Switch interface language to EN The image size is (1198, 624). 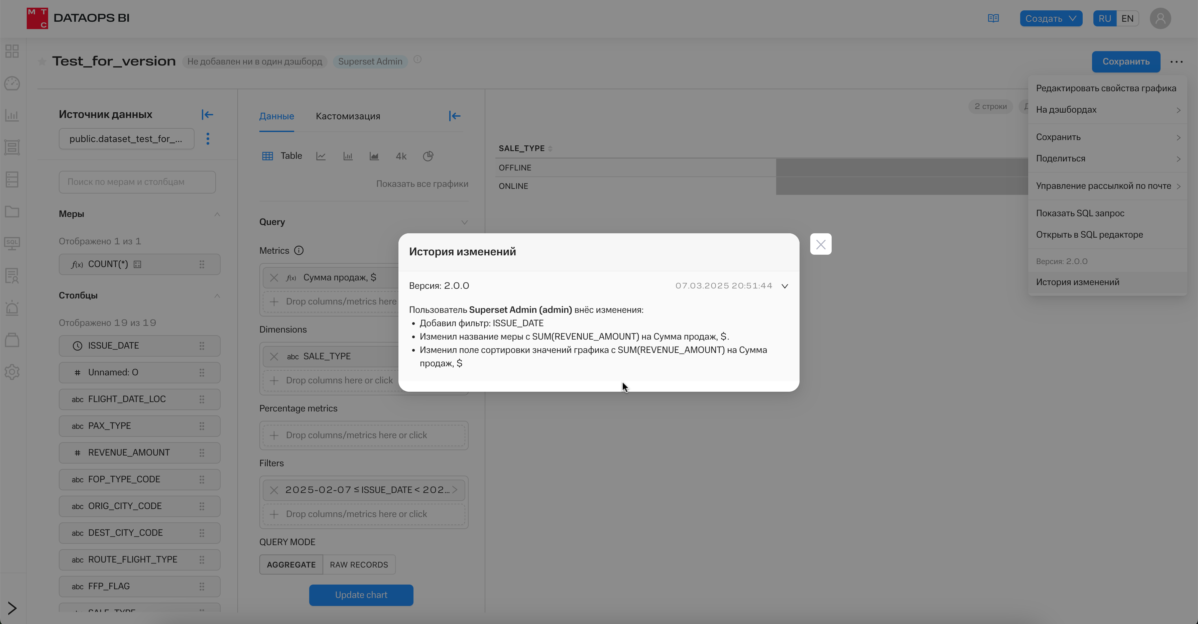[1127, 18]
